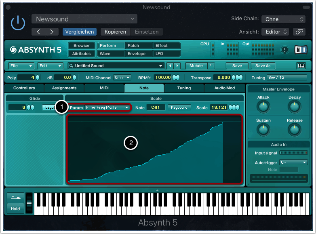Click the plug-in power bypass icon

coord(18,24)
